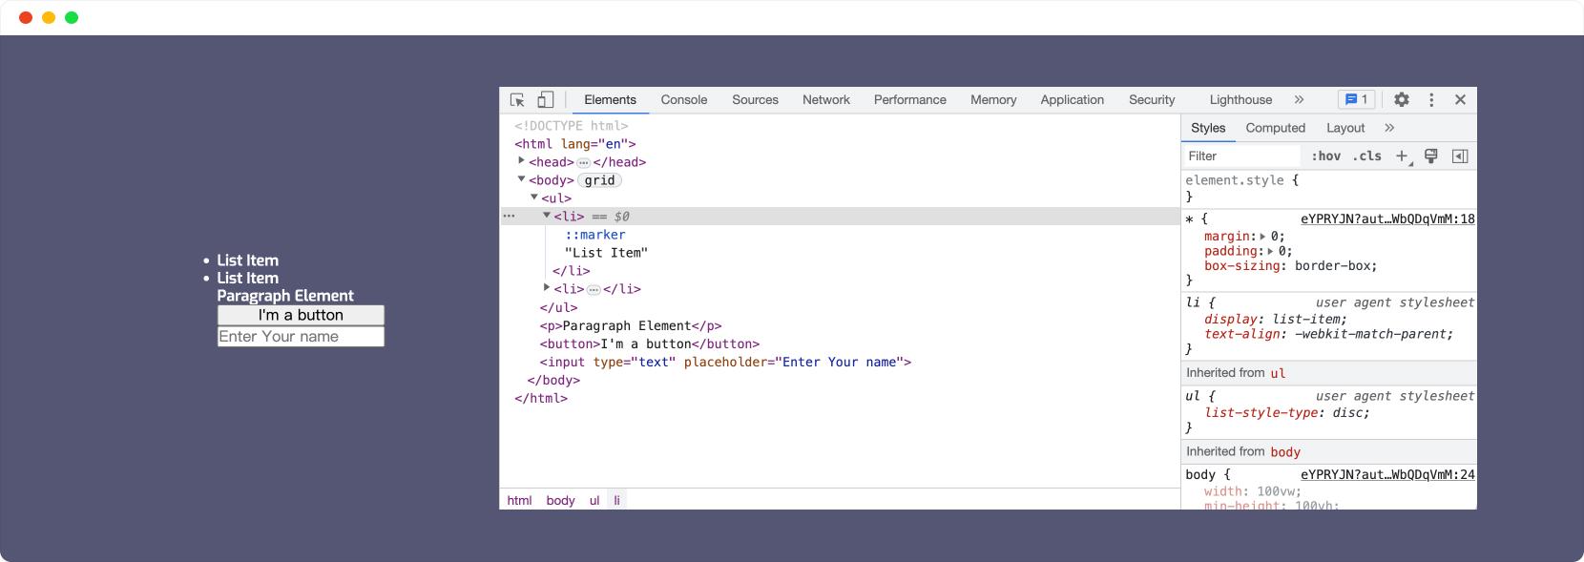
Task: Open the issues counter badge showing 1
Action: [x=1356, y=99]
